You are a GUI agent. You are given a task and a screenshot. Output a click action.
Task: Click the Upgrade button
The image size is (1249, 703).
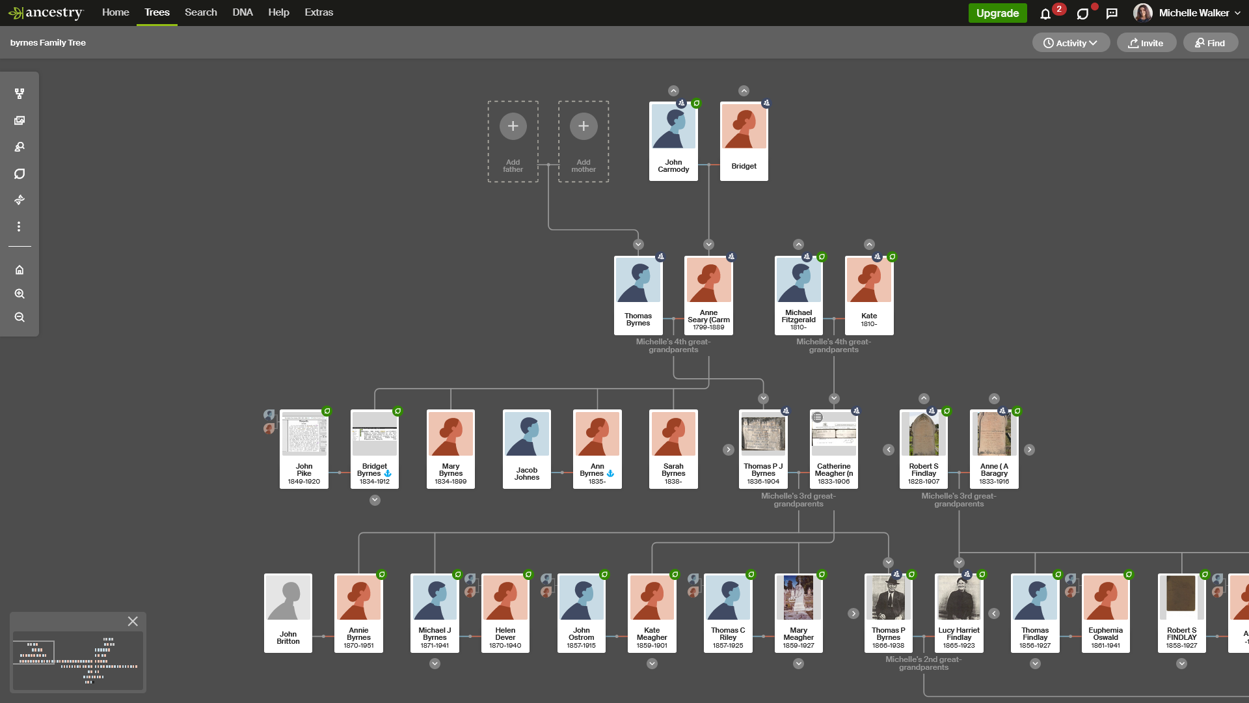pos(997,13)
